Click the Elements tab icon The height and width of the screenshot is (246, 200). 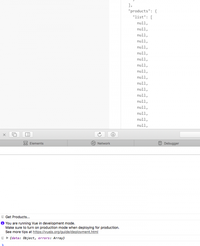pos(26,143)
